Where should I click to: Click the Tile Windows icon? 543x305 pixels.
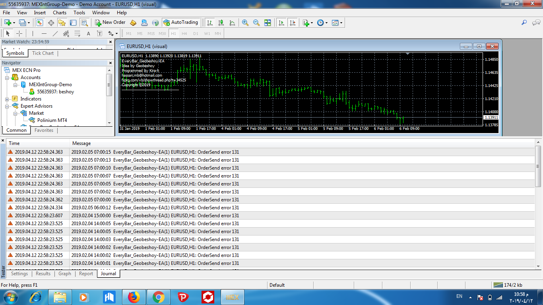pos(268,23)
